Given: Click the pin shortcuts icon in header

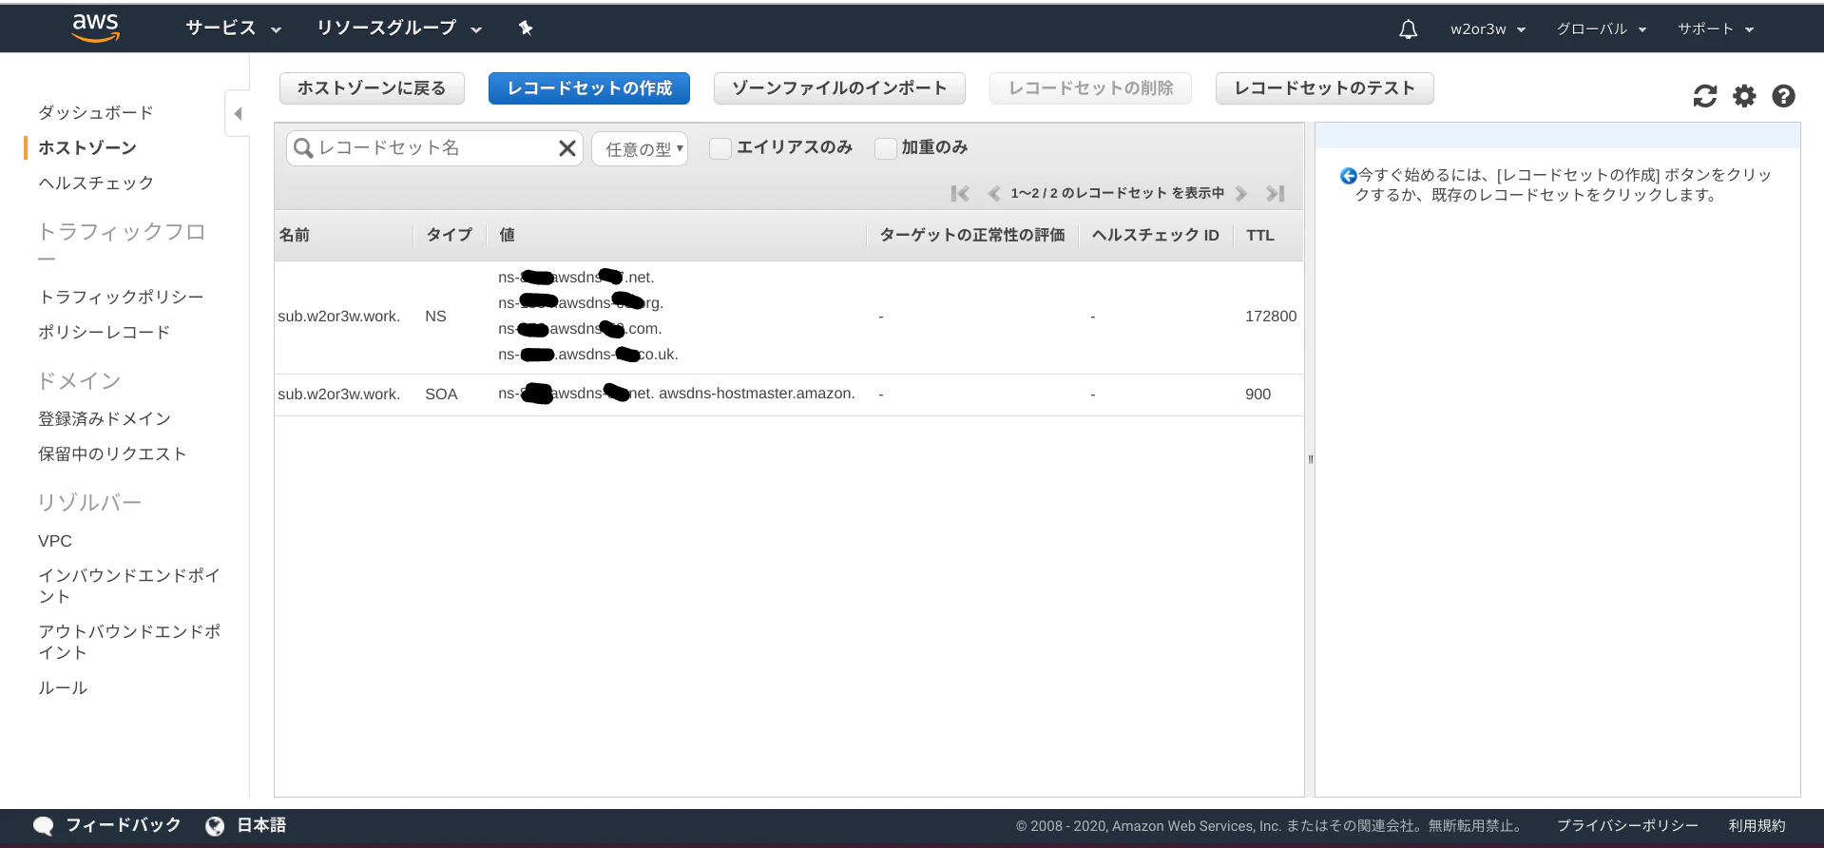Looking at the screenshot, I should 526,29.
